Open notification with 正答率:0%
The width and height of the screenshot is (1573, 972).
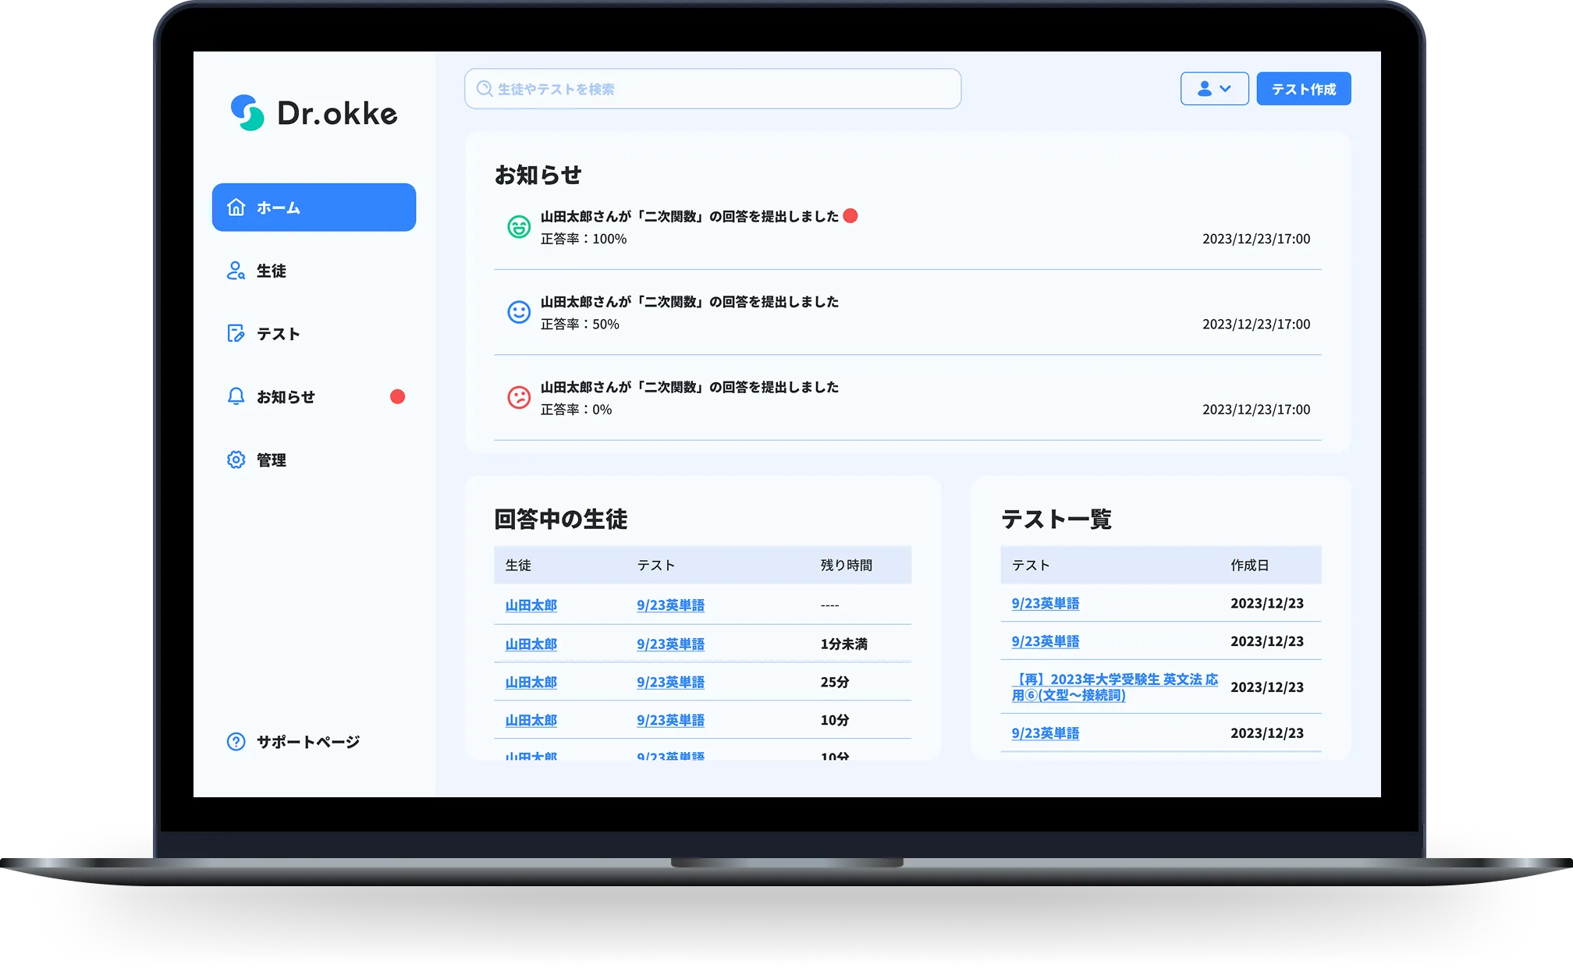907,398
